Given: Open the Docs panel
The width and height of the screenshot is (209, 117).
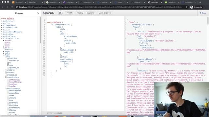Looking at the screenshot, I should click(x=203, y=13).
